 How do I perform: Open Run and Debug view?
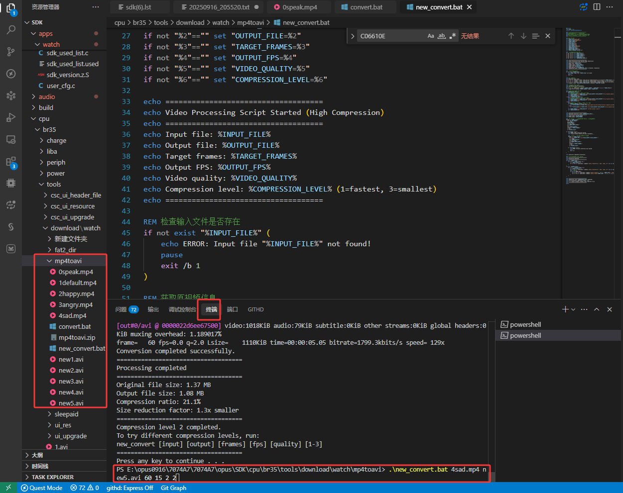click(x=11, y=117)
